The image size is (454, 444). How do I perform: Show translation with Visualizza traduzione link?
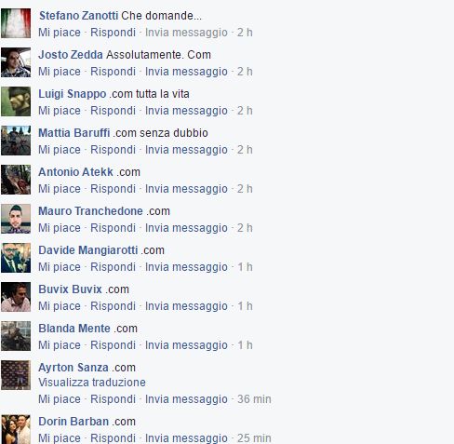pos(92,383)
